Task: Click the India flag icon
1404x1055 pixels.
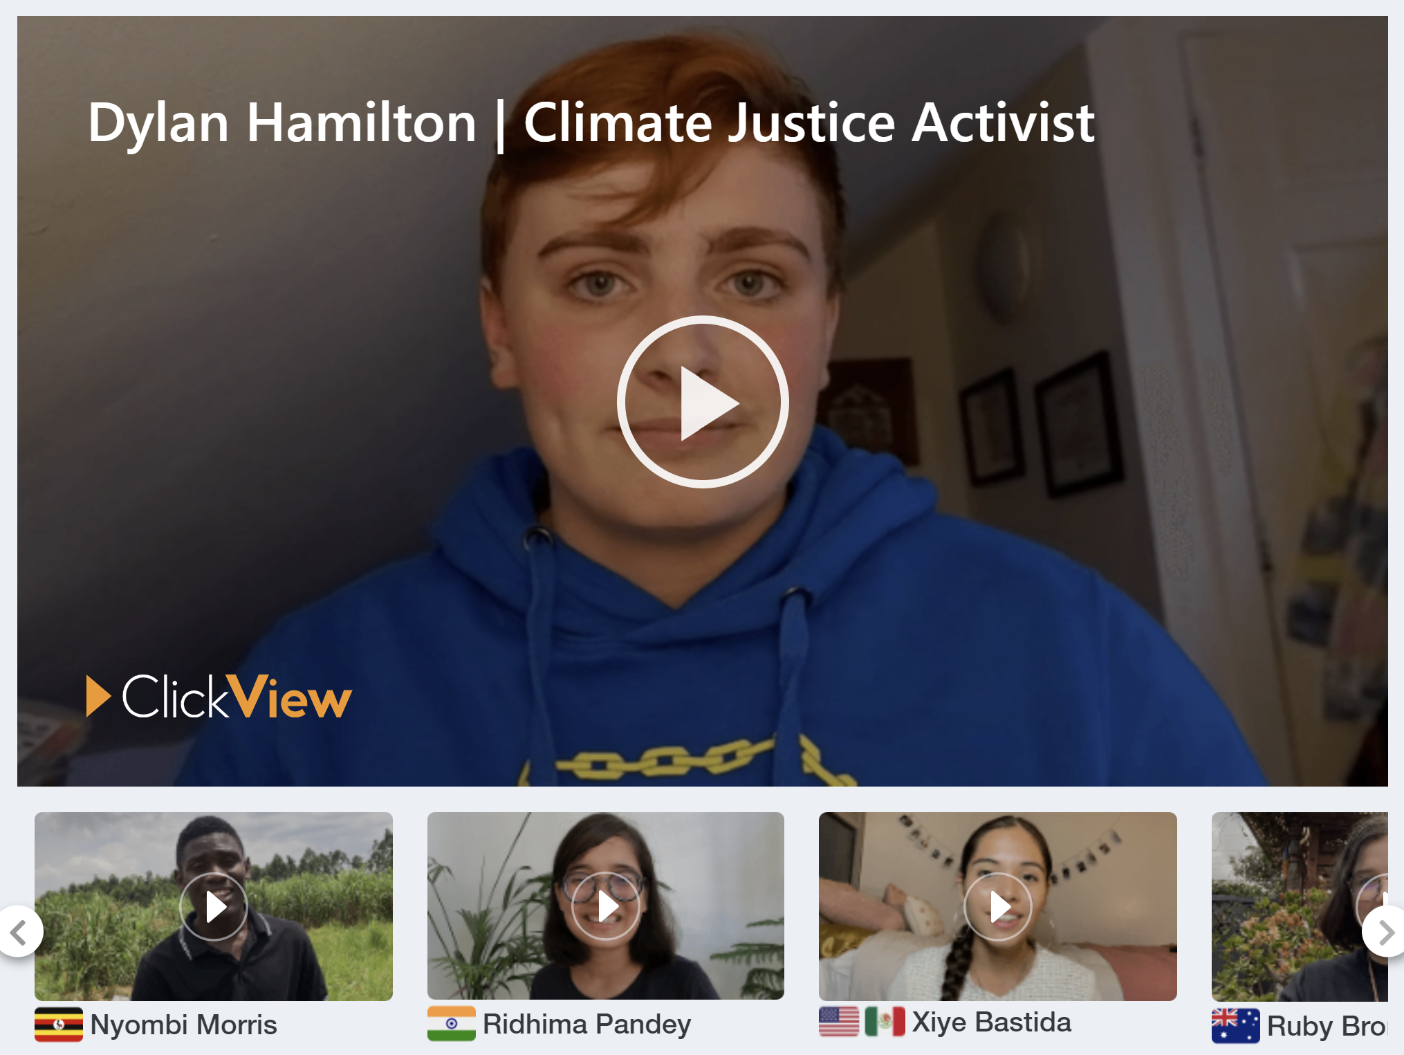Action: pos(452,1024)
